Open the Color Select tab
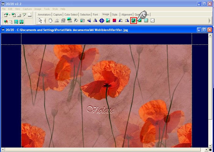Screen dimensions: 214x152 click(x=71, y=14)
